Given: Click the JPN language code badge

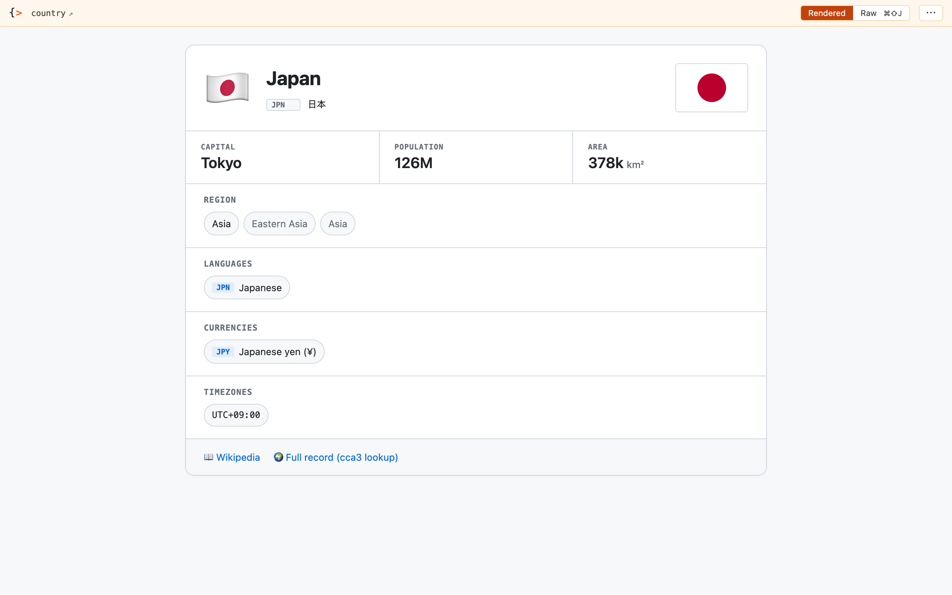Looking at the screenshot, I should [223, 287].
